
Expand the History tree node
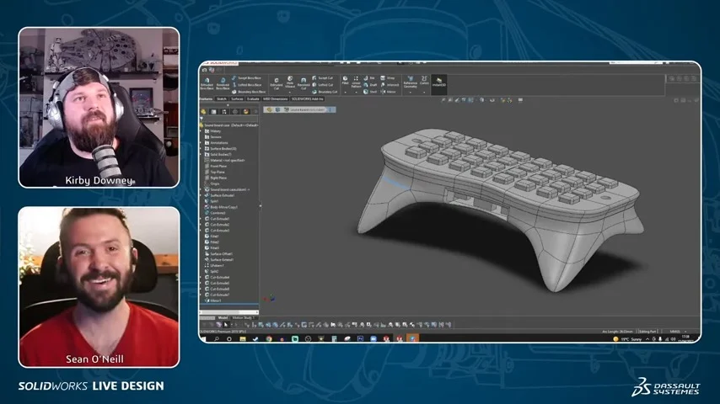tap(201, 131)
